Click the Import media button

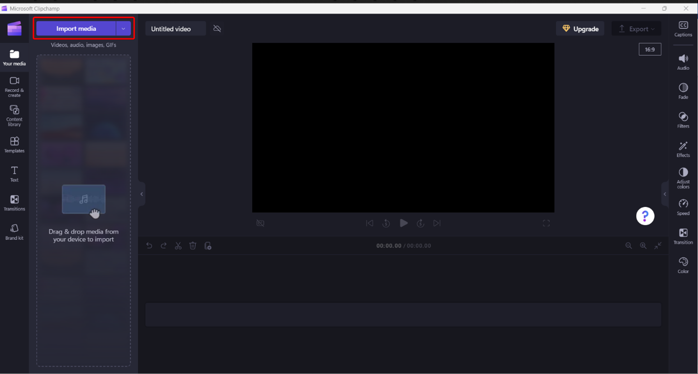(76, 29)
